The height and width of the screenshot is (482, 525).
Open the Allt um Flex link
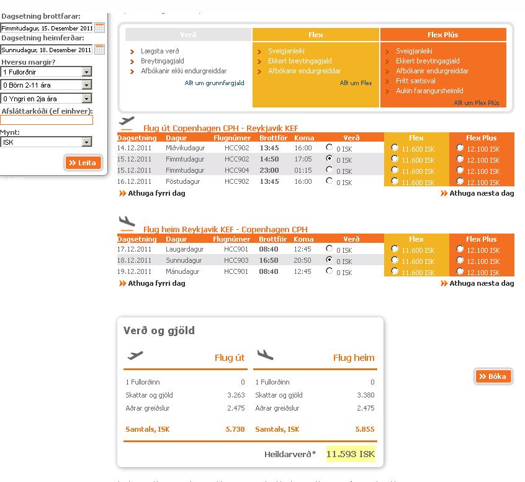point(356,83)
